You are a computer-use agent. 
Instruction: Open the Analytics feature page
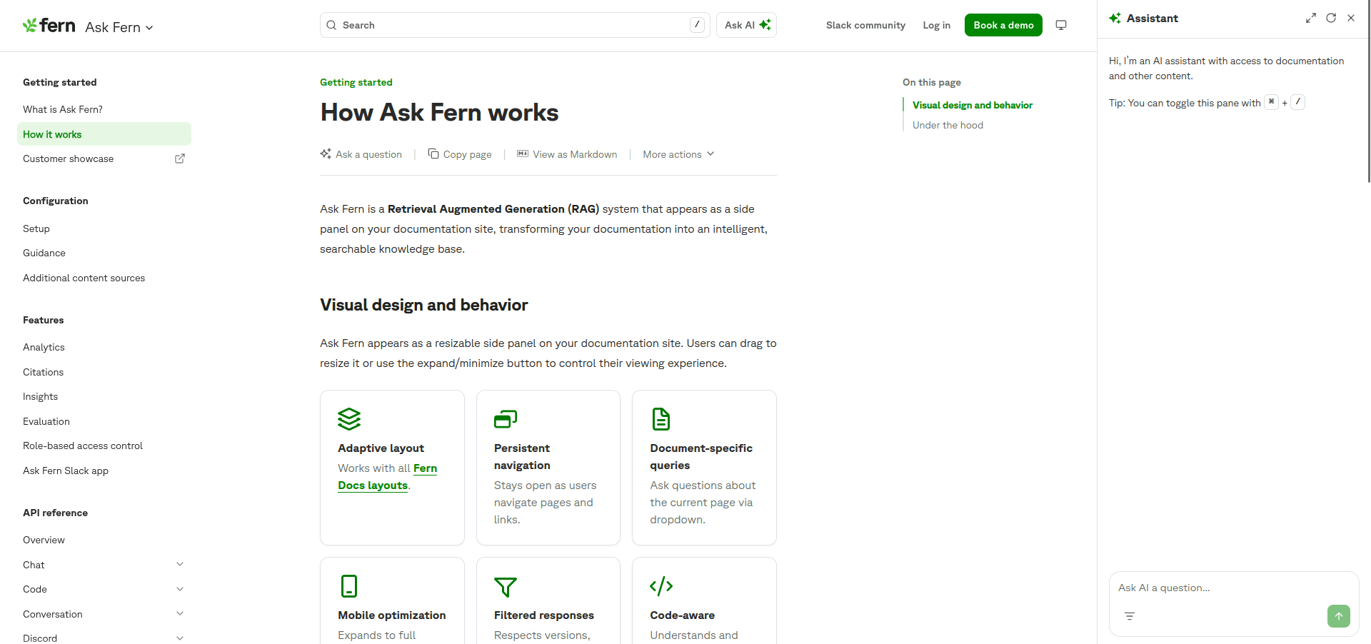click(x=44, y=347)
